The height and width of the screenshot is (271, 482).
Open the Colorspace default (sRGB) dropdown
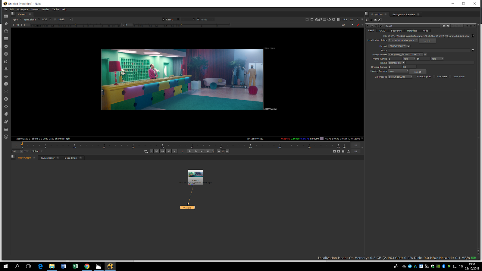400,77
